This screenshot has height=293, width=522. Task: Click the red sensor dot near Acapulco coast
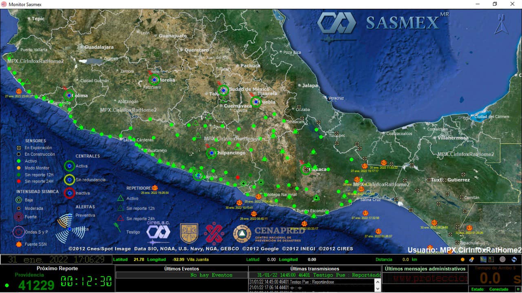[x=238, y=177]
